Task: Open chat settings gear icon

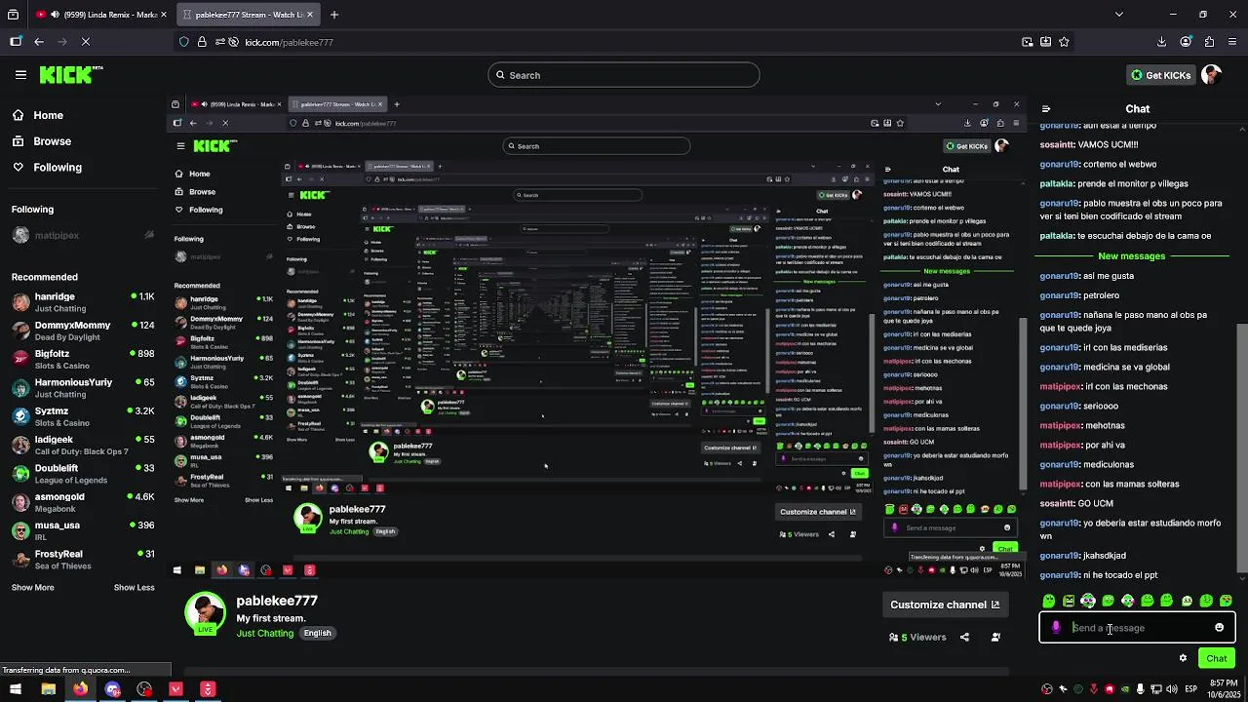Action: 1183,658
